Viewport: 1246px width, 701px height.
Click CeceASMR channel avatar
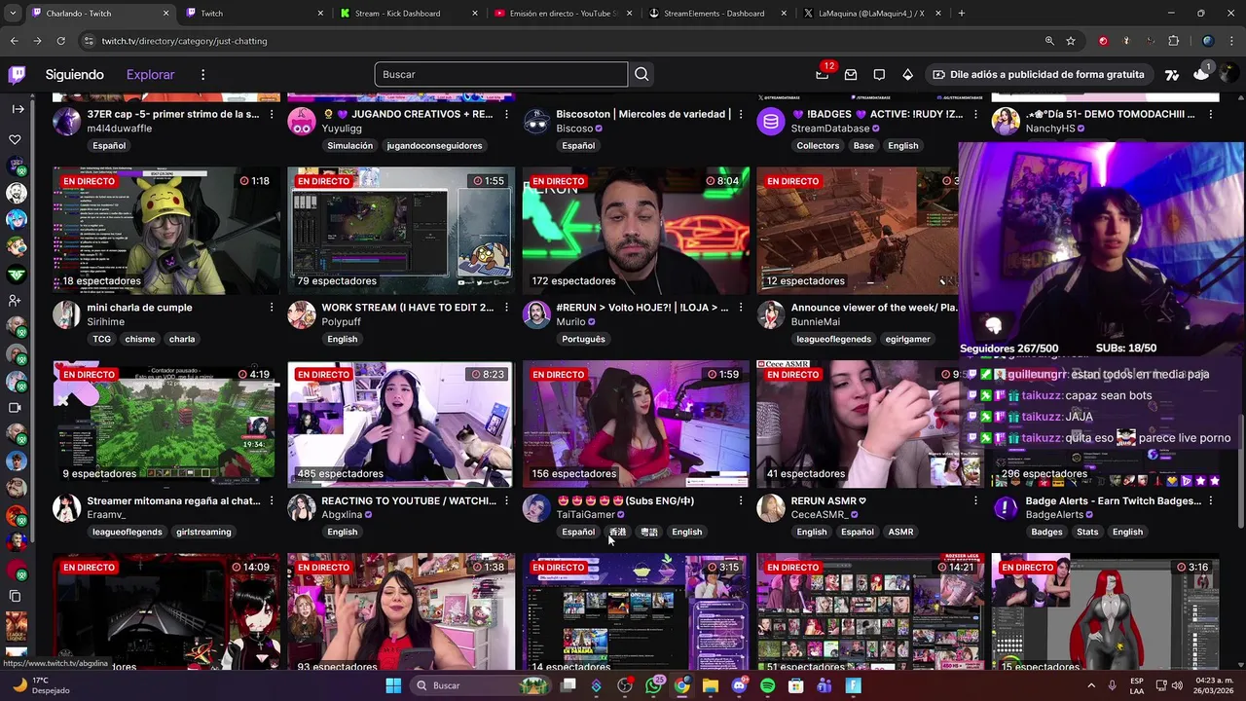tap(771, 507)
